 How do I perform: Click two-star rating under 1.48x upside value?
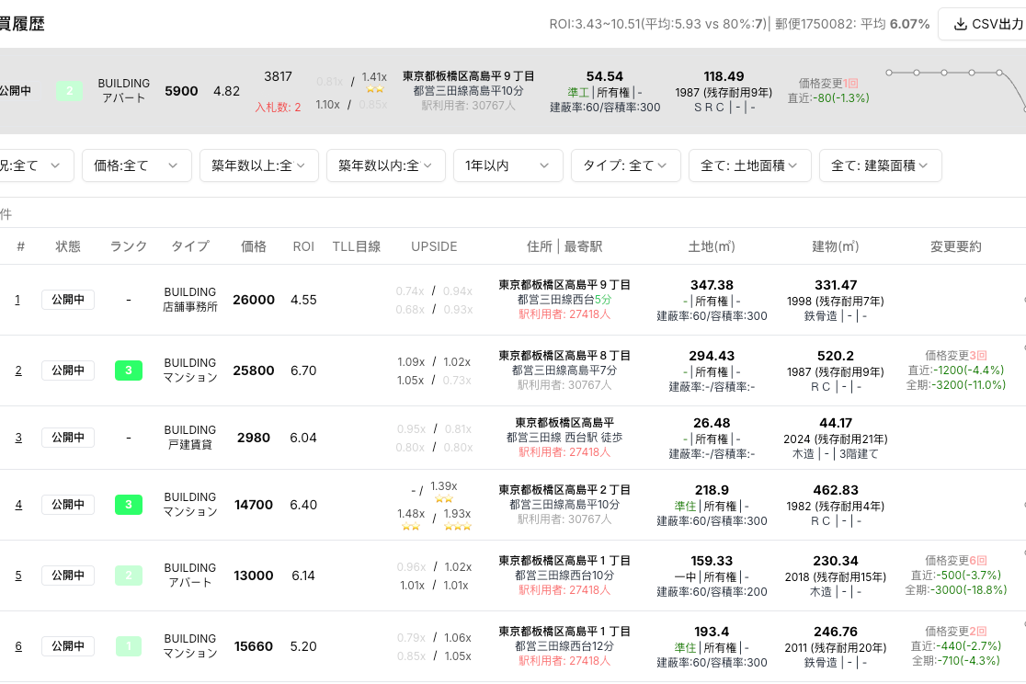click(411, 526)
